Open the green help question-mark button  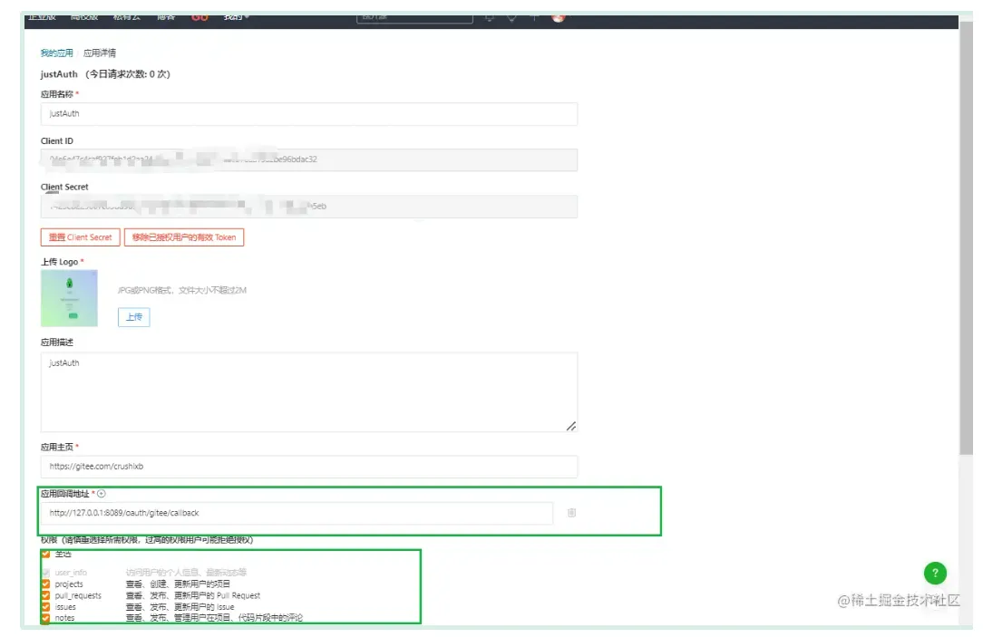click(x=935, y=573)
